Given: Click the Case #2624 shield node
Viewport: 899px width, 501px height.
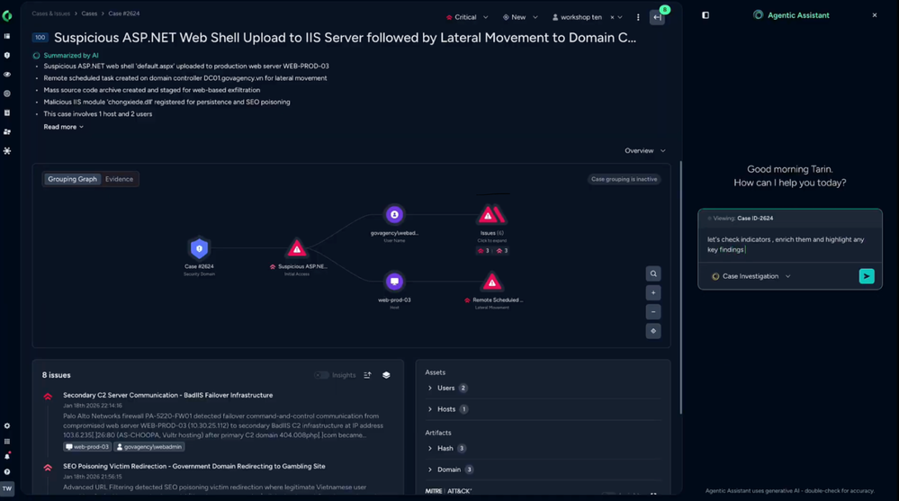Looking at the screenshot, I should [199, 249].
